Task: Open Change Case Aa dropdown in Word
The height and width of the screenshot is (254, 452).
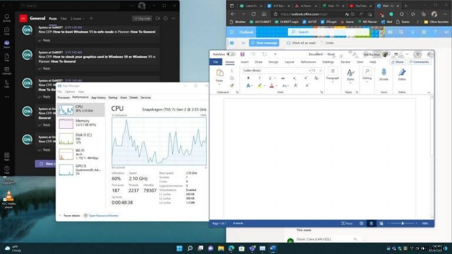Action: coord(285,85)
